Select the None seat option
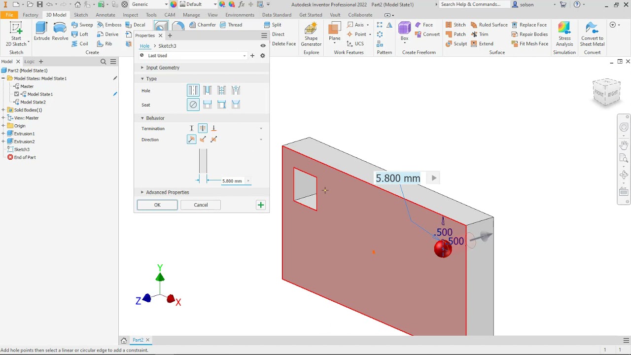631x355 pixels. 193,105
